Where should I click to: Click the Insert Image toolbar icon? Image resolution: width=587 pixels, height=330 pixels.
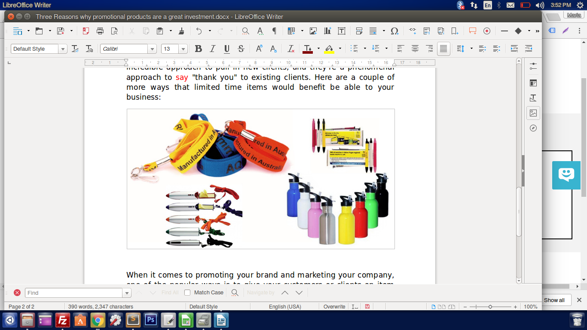point(313,31)
